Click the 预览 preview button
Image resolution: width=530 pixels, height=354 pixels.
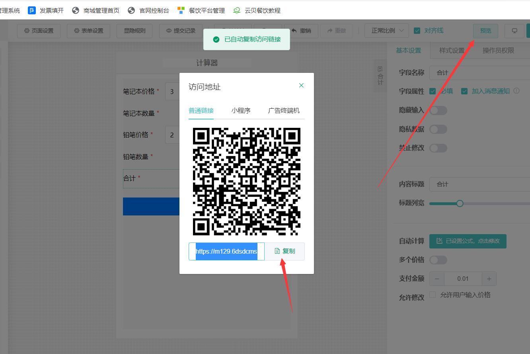pos(485,31)
